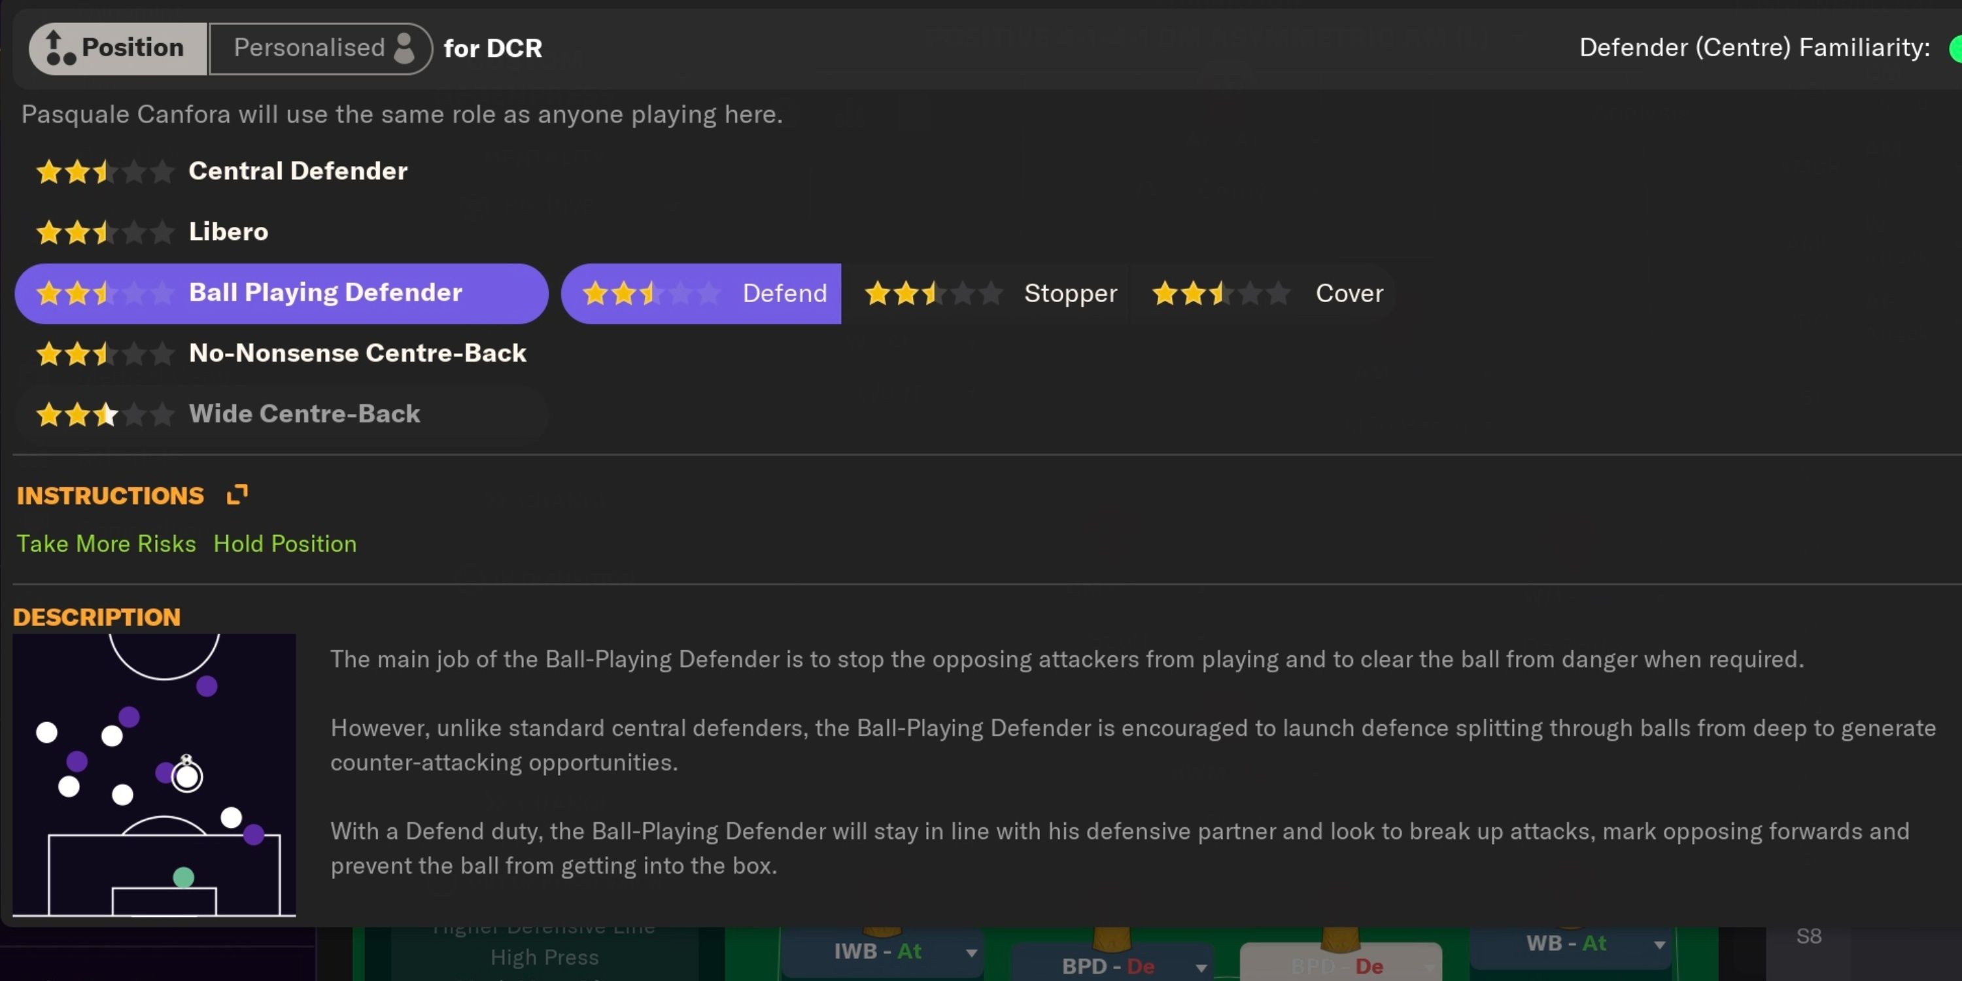1962x981 pixels.
Task: Select the Libero role
Action: pyautogui.click(x=228, y=232)
